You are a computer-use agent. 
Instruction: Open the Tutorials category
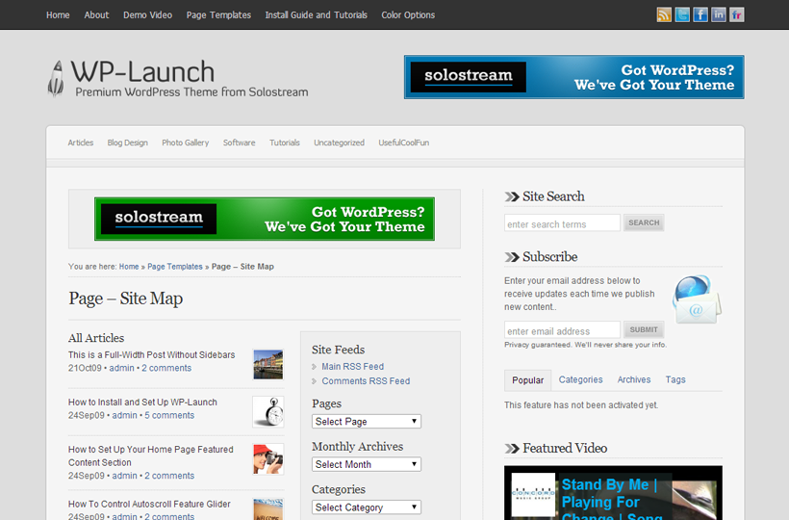[x=284, y=143]
